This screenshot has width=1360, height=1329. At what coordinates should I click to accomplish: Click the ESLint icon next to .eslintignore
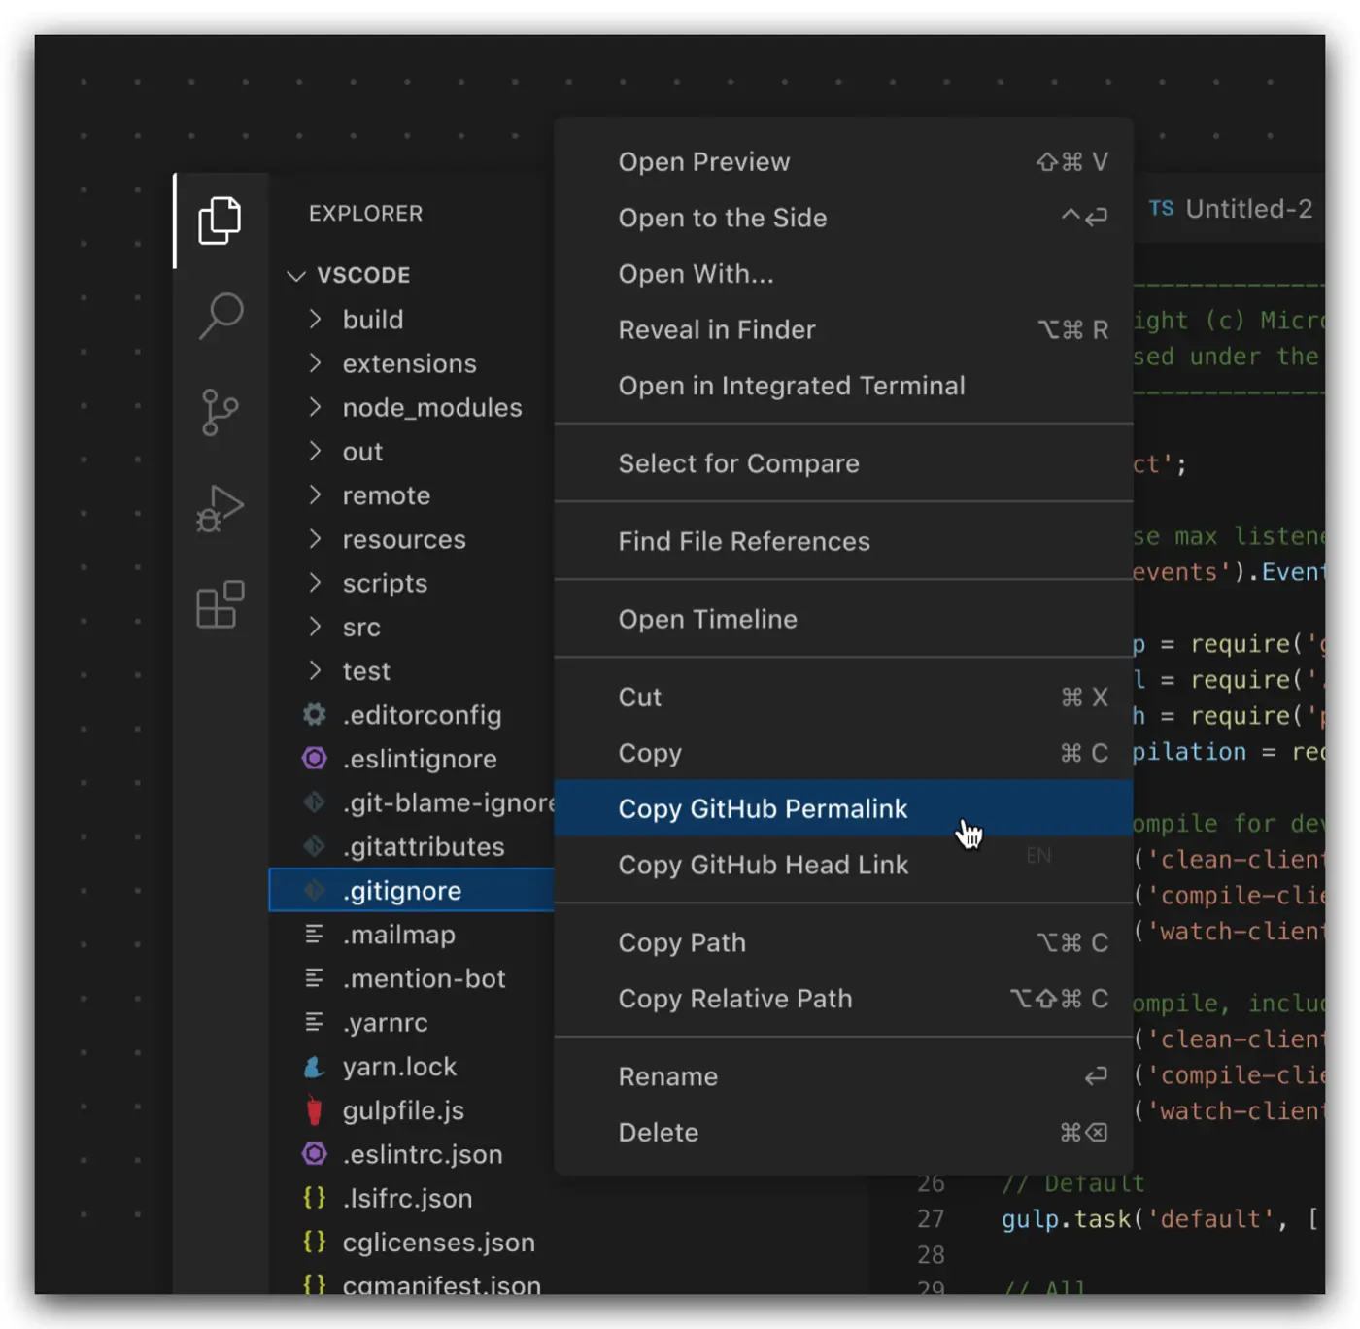(314, 759)
